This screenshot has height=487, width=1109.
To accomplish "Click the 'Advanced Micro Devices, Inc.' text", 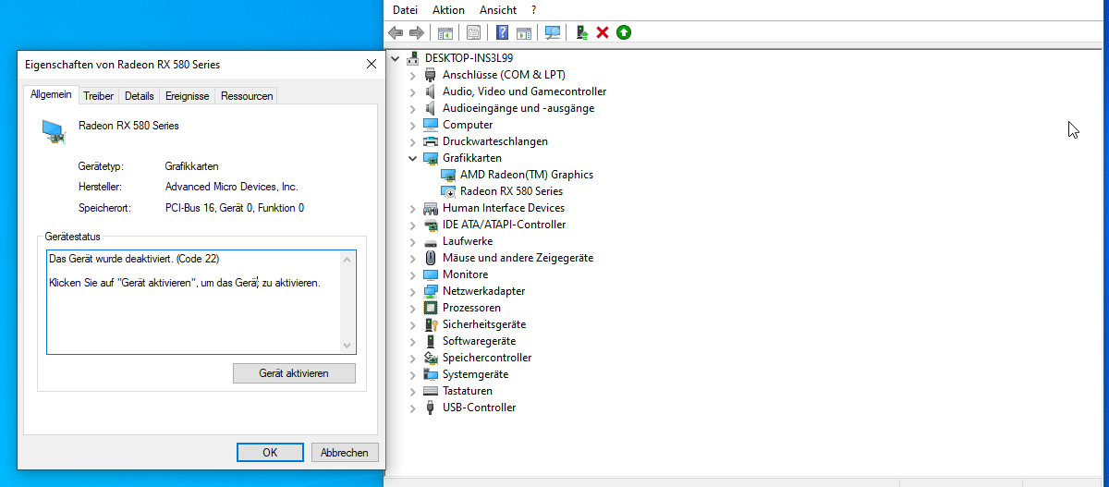I will pyautogui.click(x=231, y=187).
